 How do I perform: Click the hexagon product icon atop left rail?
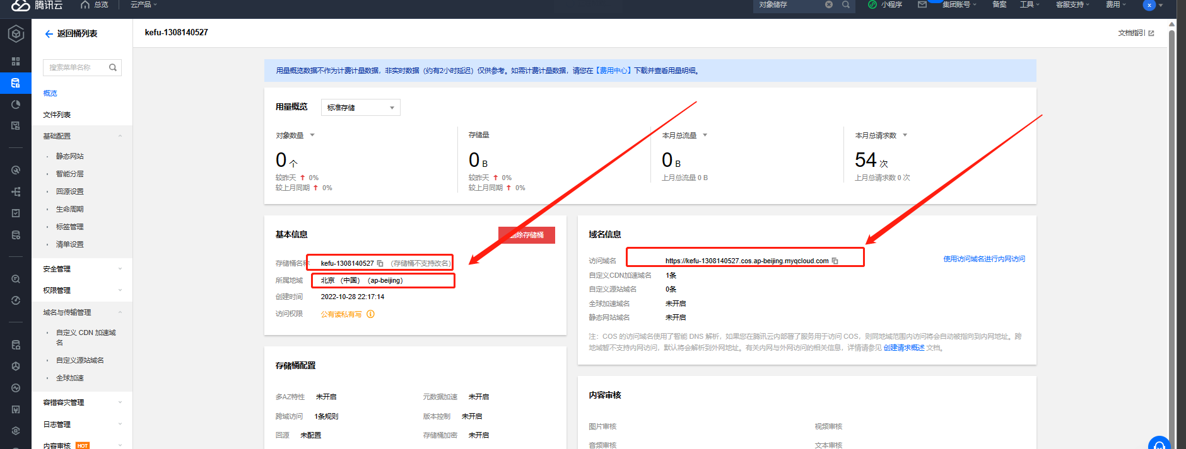coord(16,33)
